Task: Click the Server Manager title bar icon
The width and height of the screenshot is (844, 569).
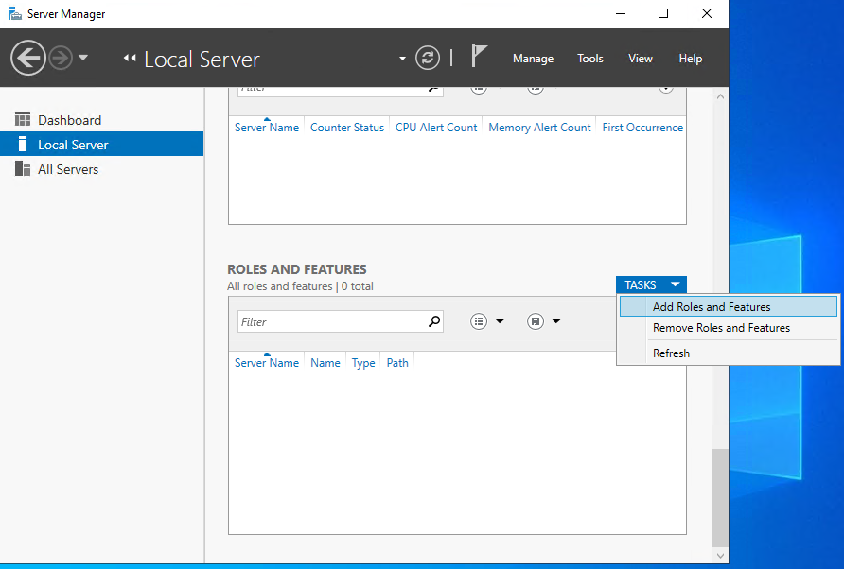Action: pyautogui.click(x=15, y=14)
